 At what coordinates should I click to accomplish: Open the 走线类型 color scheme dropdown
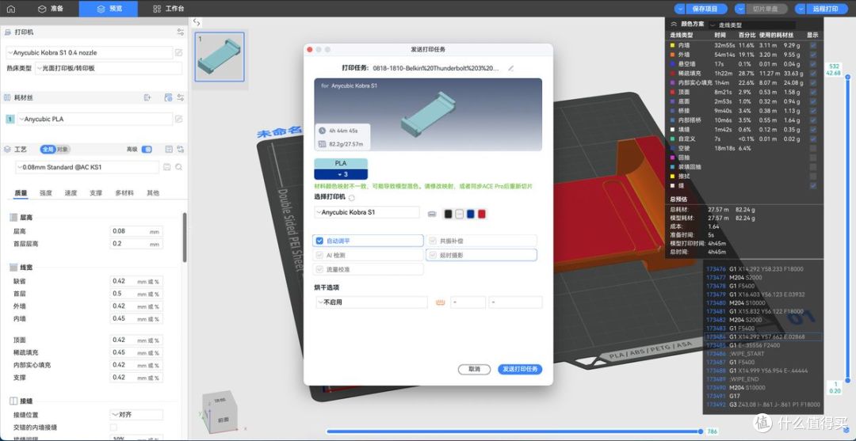point(752,25)
